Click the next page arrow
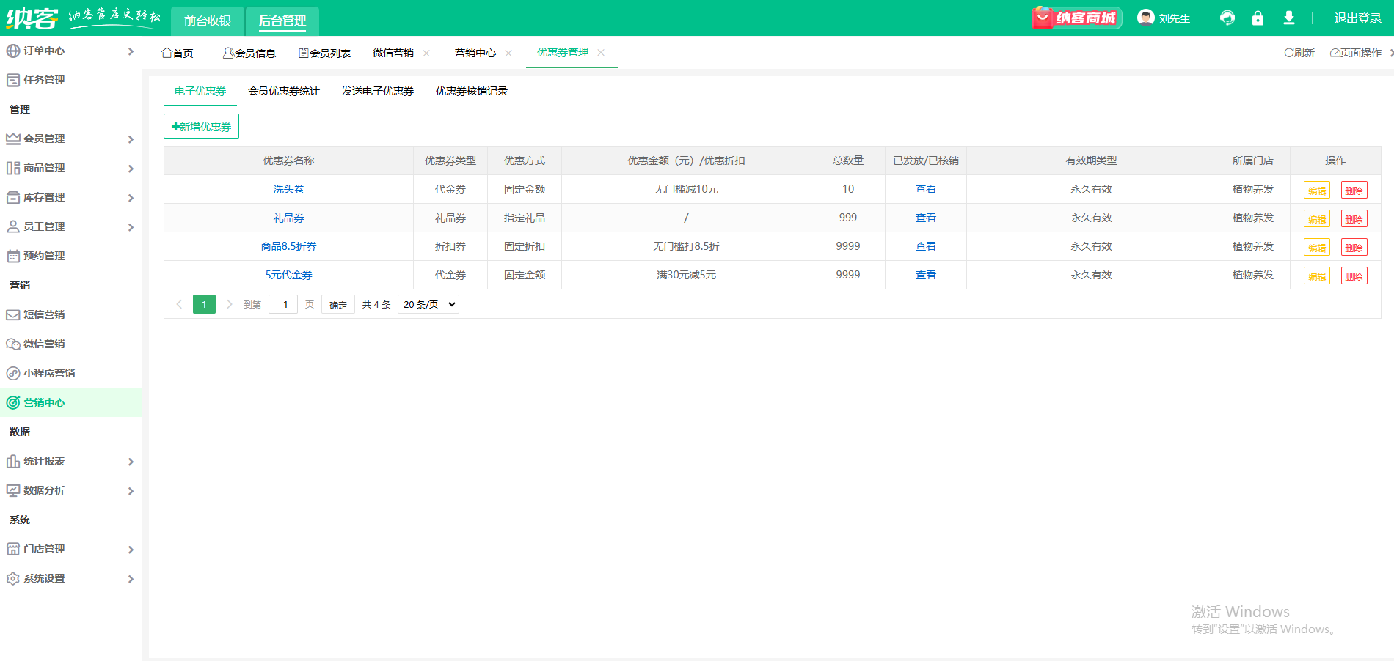 click(230, 304)
